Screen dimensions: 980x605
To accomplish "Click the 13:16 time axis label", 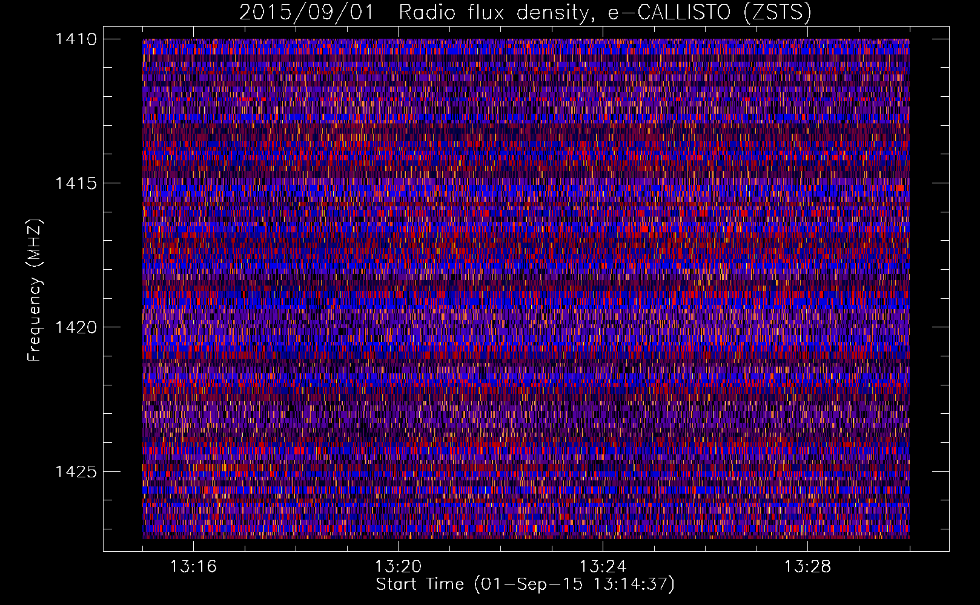I will (x=193, y=567).
